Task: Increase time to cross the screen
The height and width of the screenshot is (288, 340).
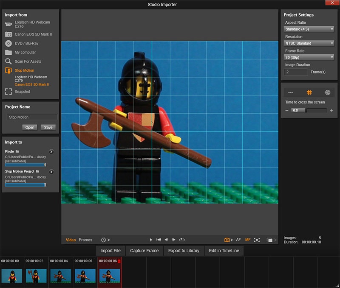Action: click(331, 110)
